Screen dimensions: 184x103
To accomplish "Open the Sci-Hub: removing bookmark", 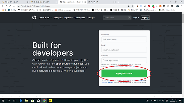I will pos(63,10).
